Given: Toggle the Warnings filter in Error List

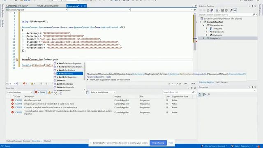Looking at the screenshot, I should point(50,92).
